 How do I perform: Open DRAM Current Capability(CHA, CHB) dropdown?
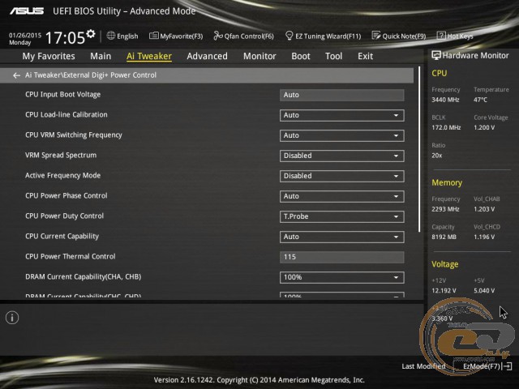pyautogui.click(x=342, y=277)
